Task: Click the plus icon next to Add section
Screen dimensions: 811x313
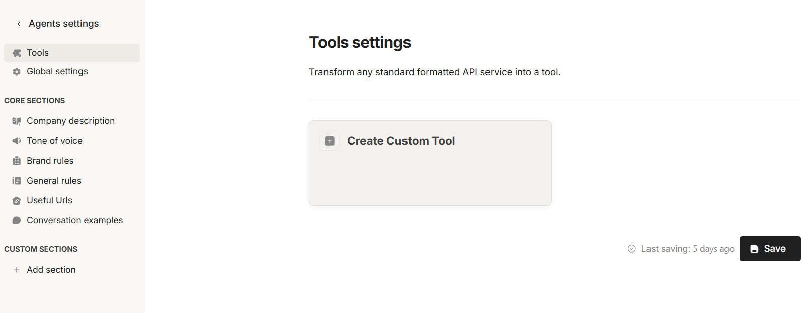Action: 17,270
